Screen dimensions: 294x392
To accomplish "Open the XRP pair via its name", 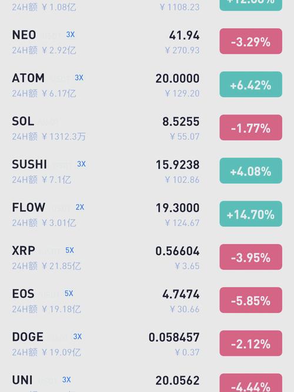I will click(24, 251).
